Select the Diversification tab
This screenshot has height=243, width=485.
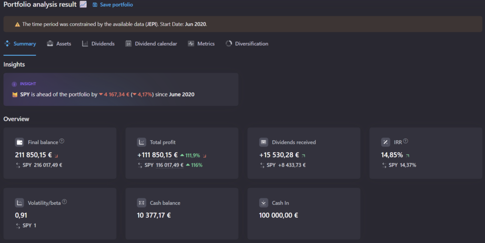(247, 43)
